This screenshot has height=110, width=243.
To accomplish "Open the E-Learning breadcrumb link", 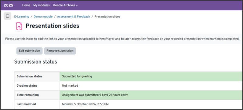I will 22,17.
